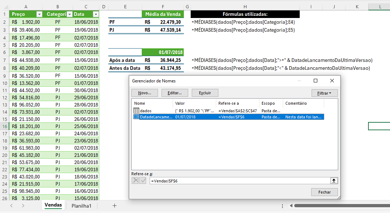Click the Fórmulas utilizadas: header cell
This screenshot has height=213, width=390.
[245, 14]
